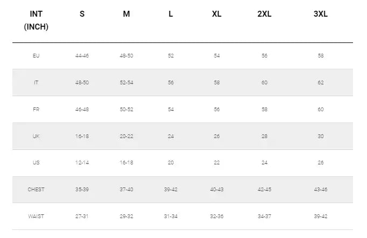Click the XL size column header

click(216, 15)
